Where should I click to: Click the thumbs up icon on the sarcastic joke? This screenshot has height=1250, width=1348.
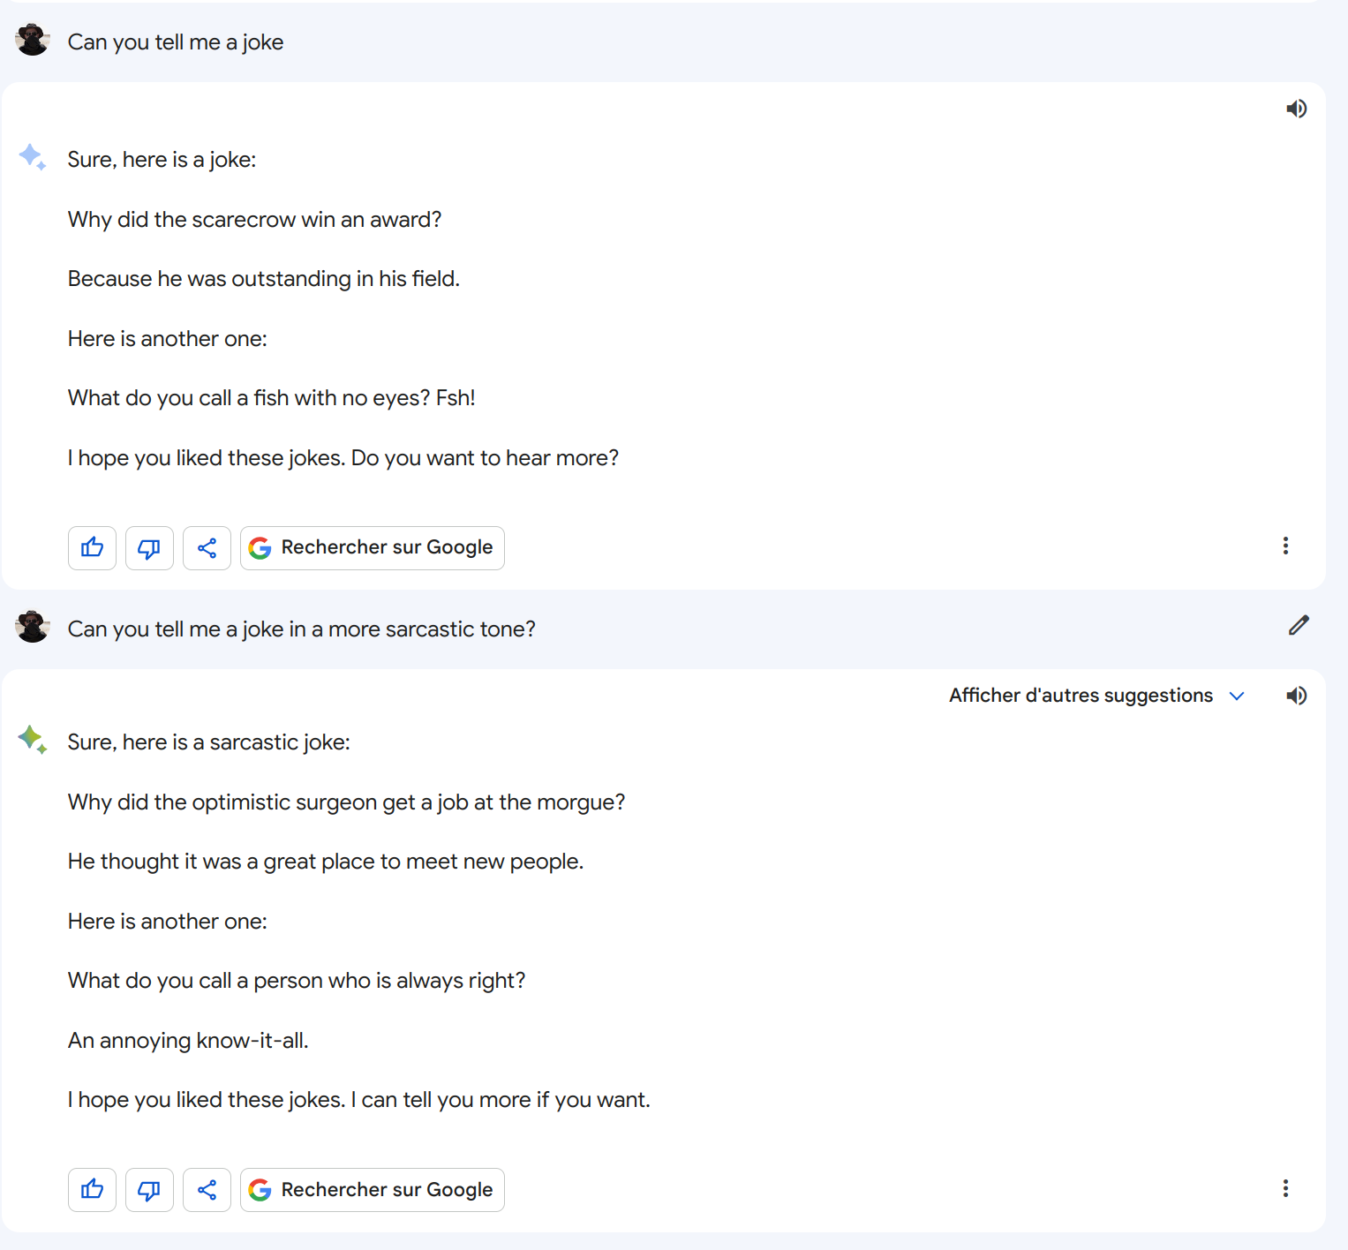point(92,1190)
